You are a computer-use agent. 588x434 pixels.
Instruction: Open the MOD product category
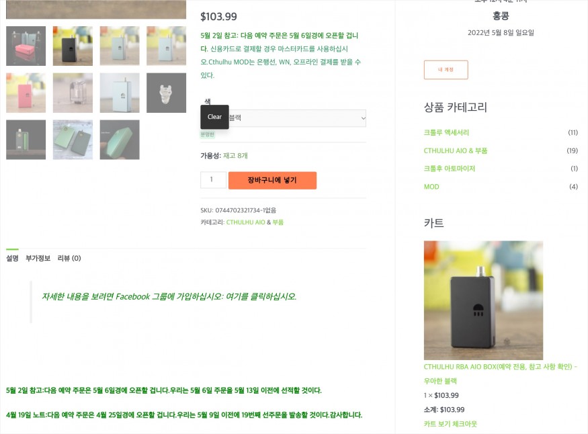tap(431, 187)
